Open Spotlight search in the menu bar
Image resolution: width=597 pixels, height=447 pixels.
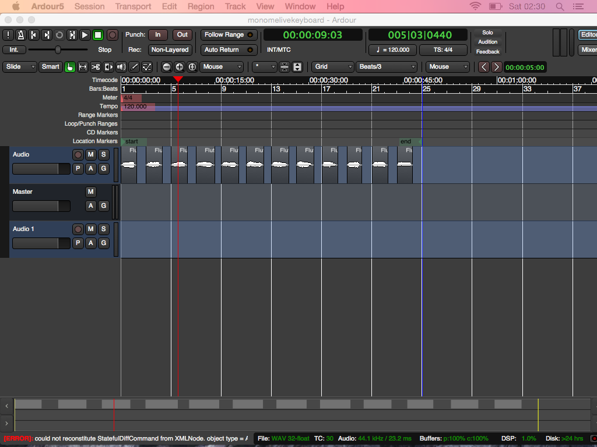point(560,6)
